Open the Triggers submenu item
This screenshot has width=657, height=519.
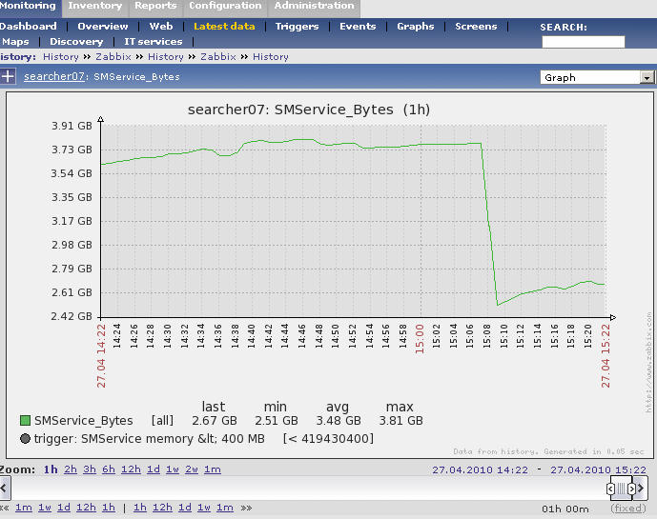pyautogui.click(x=297, y=27)
